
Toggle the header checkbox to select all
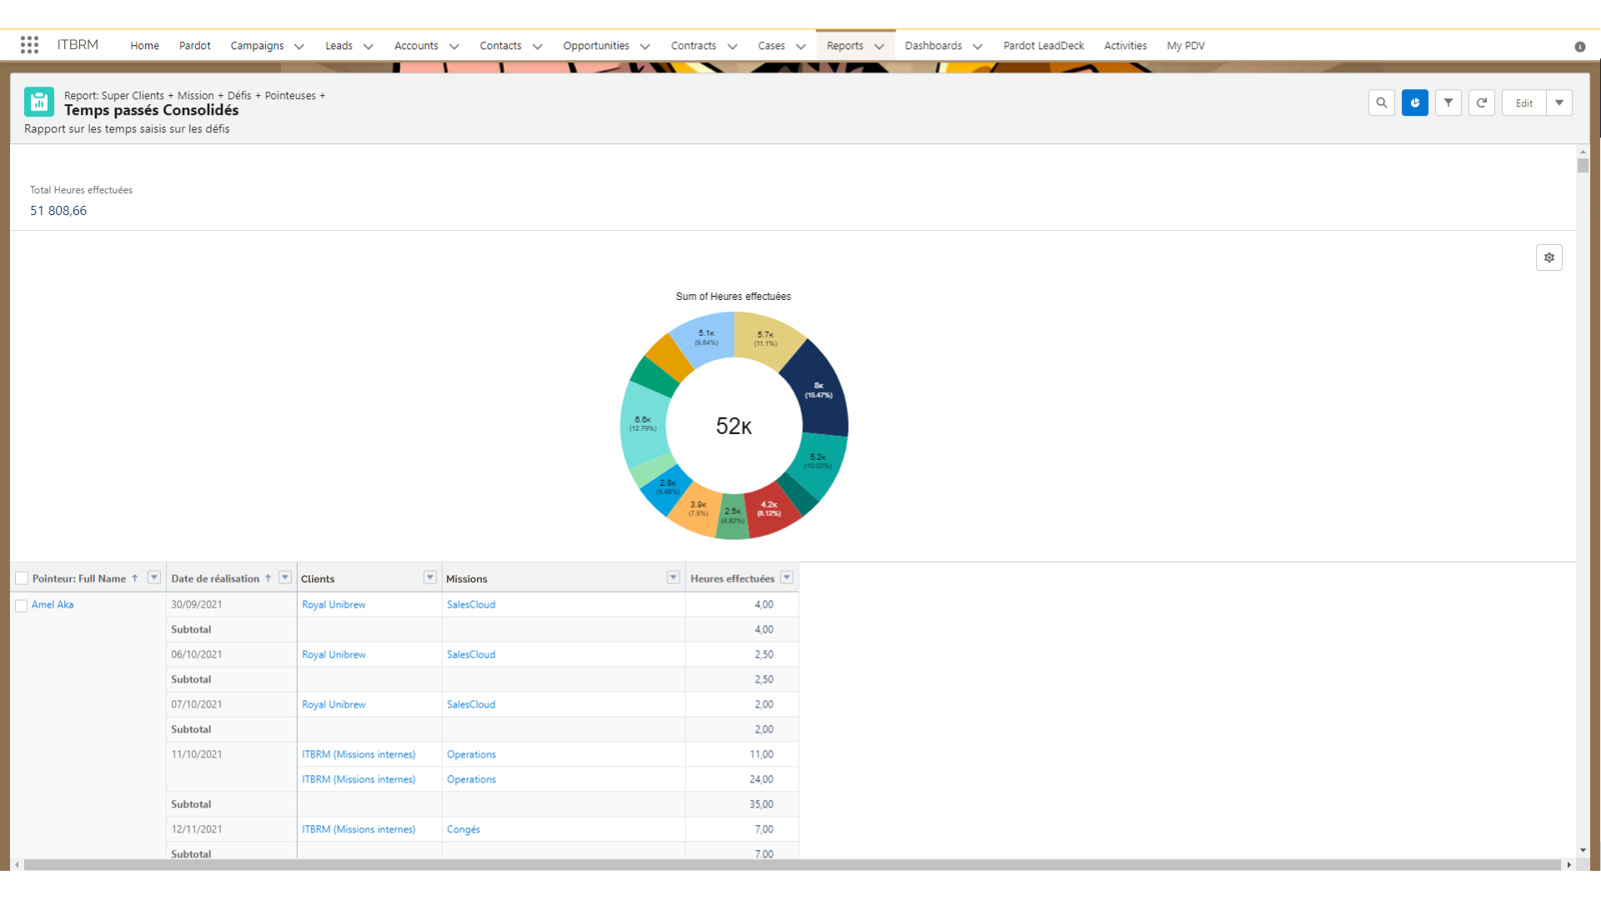pyautogui.click(x=21, y=577)
